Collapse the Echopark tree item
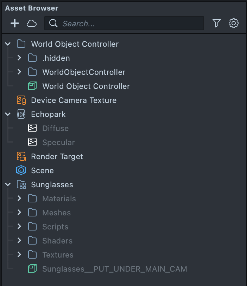This screenshot has height=286, width=247. pos(8,114)
